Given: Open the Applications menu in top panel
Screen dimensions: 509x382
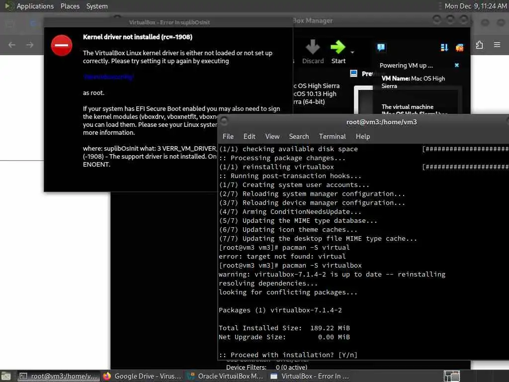Looking at the screenshot, I should click(35, 6).
